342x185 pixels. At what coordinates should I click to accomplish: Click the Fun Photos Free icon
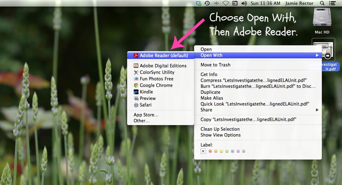(x=136, y=79)
